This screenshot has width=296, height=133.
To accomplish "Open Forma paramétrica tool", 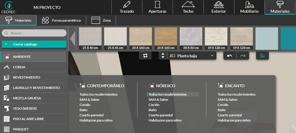I will (61, 20).
